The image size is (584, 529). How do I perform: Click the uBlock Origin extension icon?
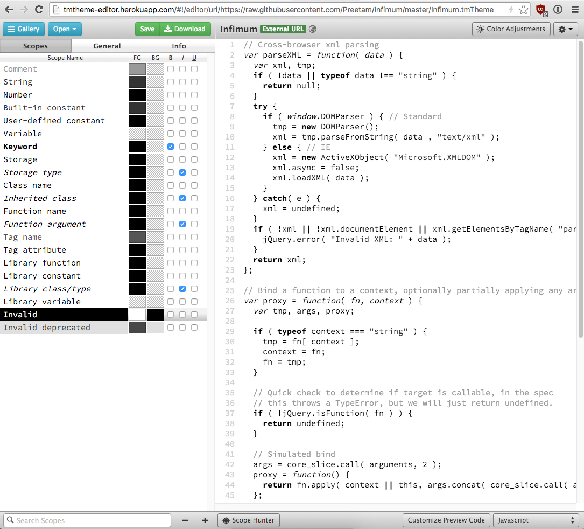pyautogui.click(x=541, y=9)
